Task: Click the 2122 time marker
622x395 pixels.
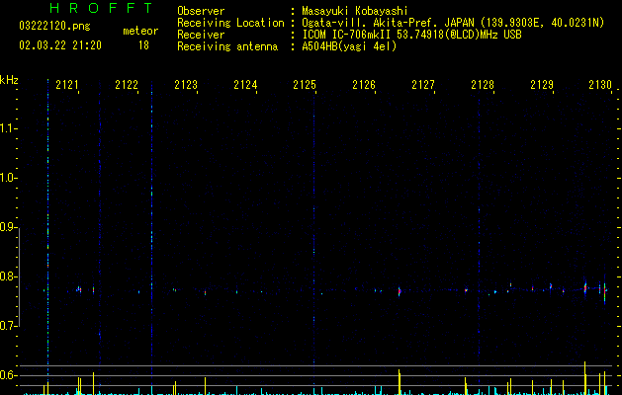Action: 127,85
